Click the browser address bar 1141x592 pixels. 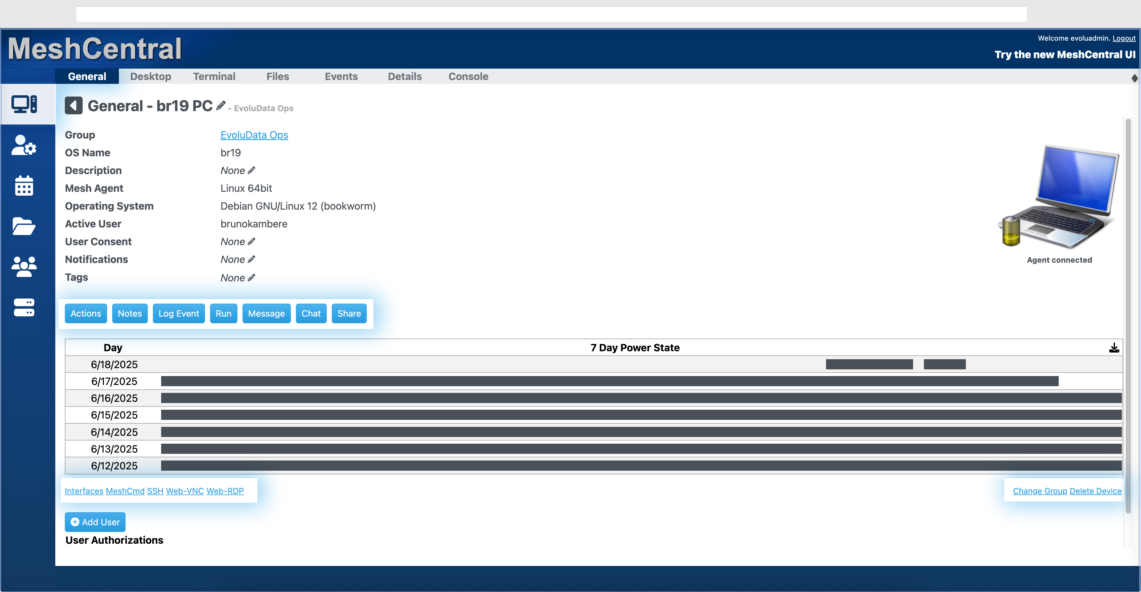point(551,14)
